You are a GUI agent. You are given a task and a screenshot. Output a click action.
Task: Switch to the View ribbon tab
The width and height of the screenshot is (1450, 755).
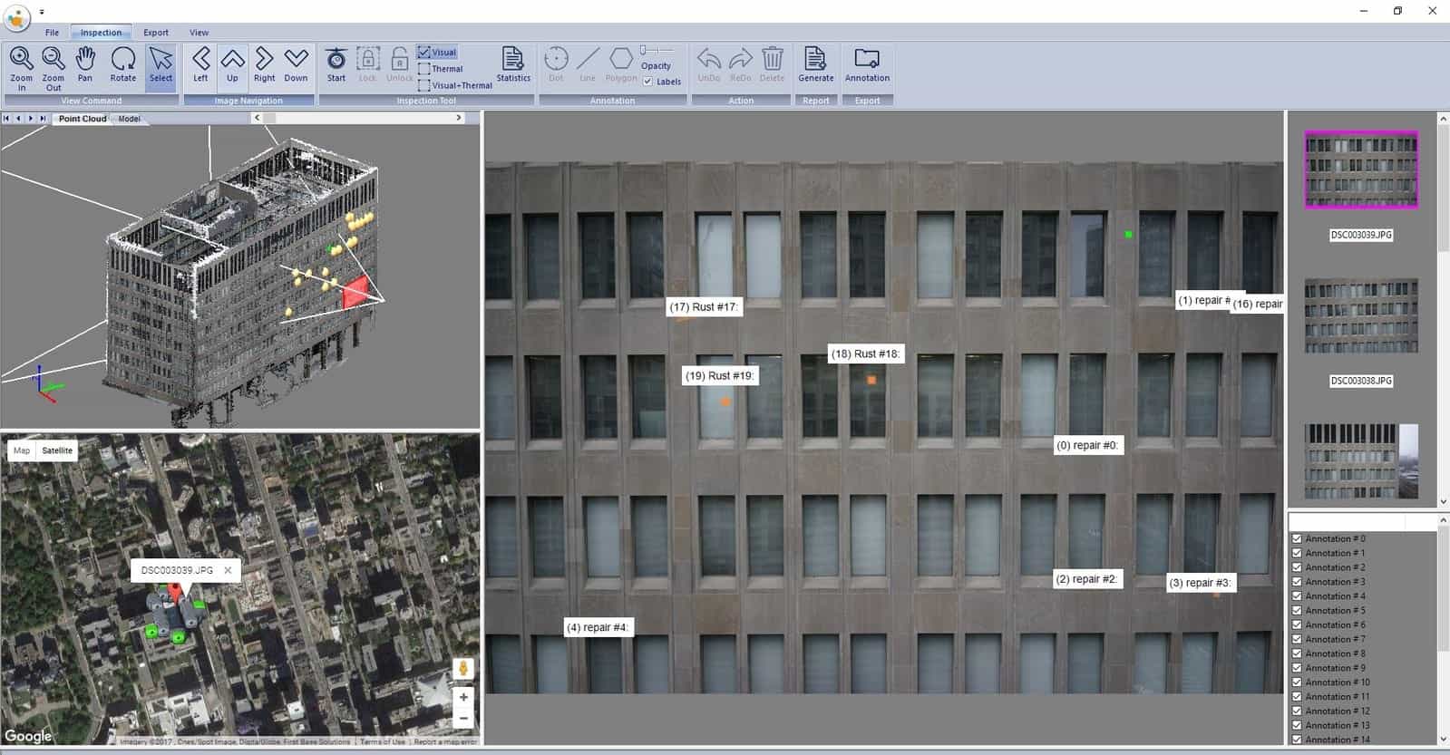(x=199, y=33)
